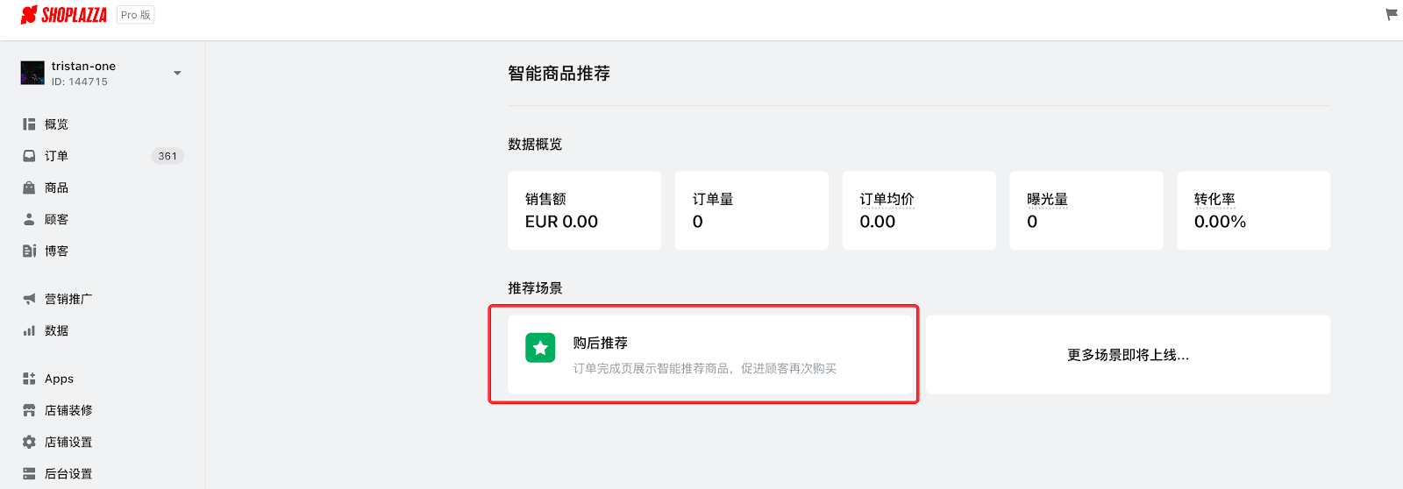Open the flag icon in top right

(1391, 14)
